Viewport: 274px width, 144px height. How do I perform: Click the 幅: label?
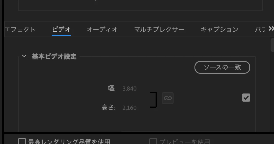tap(111, 89)
